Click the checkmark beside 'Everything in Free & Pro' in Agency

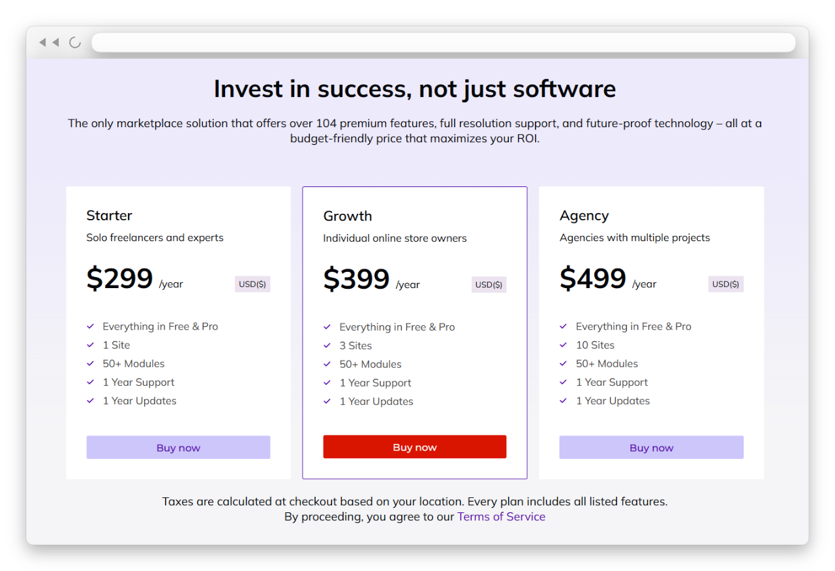coord(564,326)
